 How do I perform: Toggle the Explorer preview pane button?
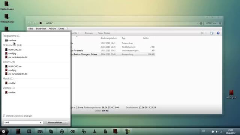point(212,33)
